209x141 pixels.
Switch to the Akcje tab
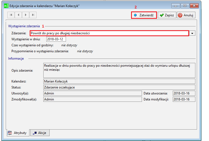click(40, 133)
